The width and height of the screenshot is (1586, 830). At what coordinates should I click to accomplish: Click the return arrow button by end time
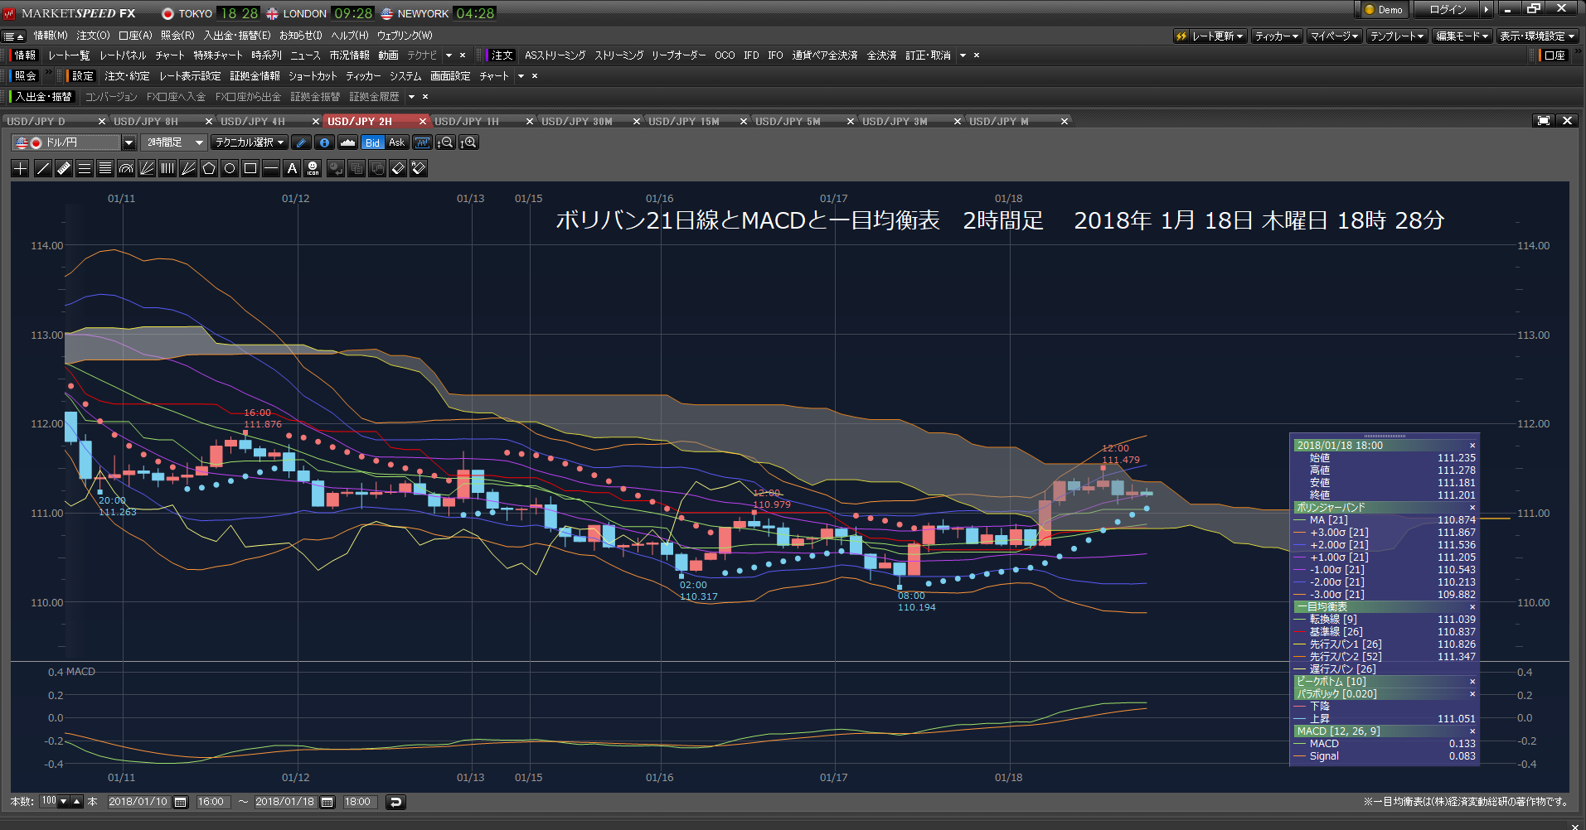[x=395, y=802]
